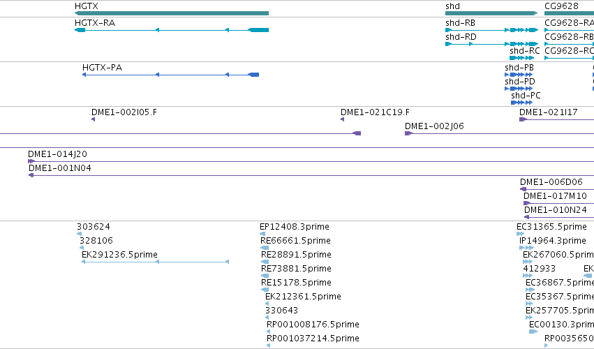The height and width of the screenshot is (349, 594).
Task: Select the EC35367.5prime EST label
Action: [560, 297]
